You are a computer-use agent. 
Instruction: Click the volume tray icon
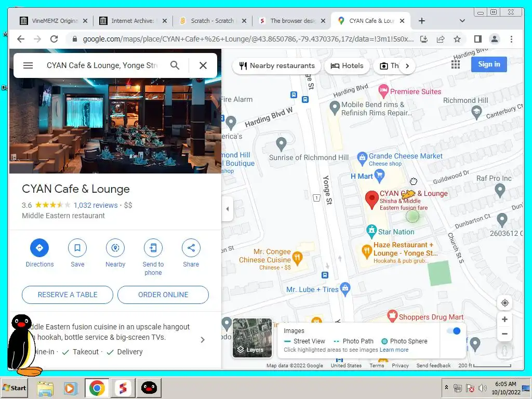tap(482, 388)
